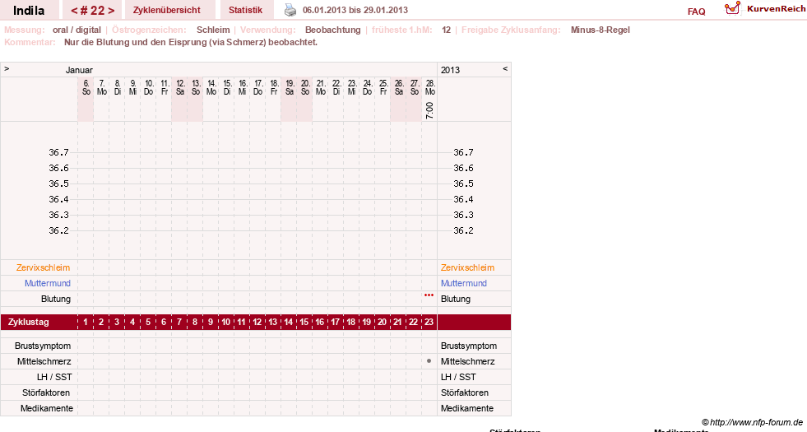Click the left 36.7 temperature label
The image size is (807, 432).
58,152
